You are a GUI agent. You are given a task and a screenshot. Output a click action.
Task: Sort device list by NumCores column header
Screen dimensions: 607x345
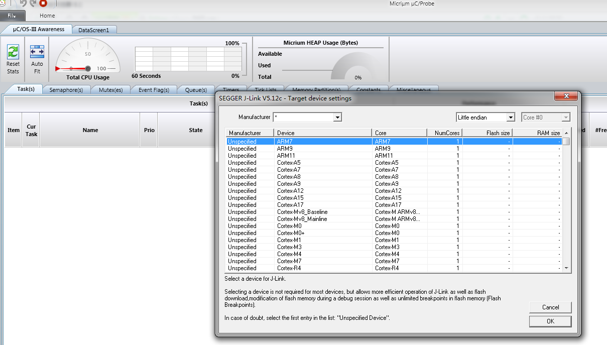[444, 133]
